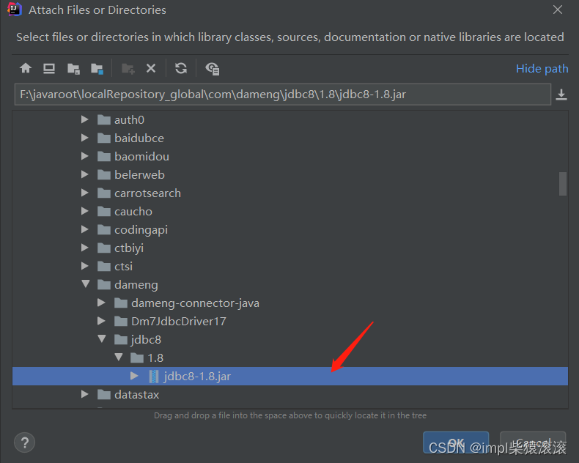Expand the belerweb folder

tap(84, 174)
